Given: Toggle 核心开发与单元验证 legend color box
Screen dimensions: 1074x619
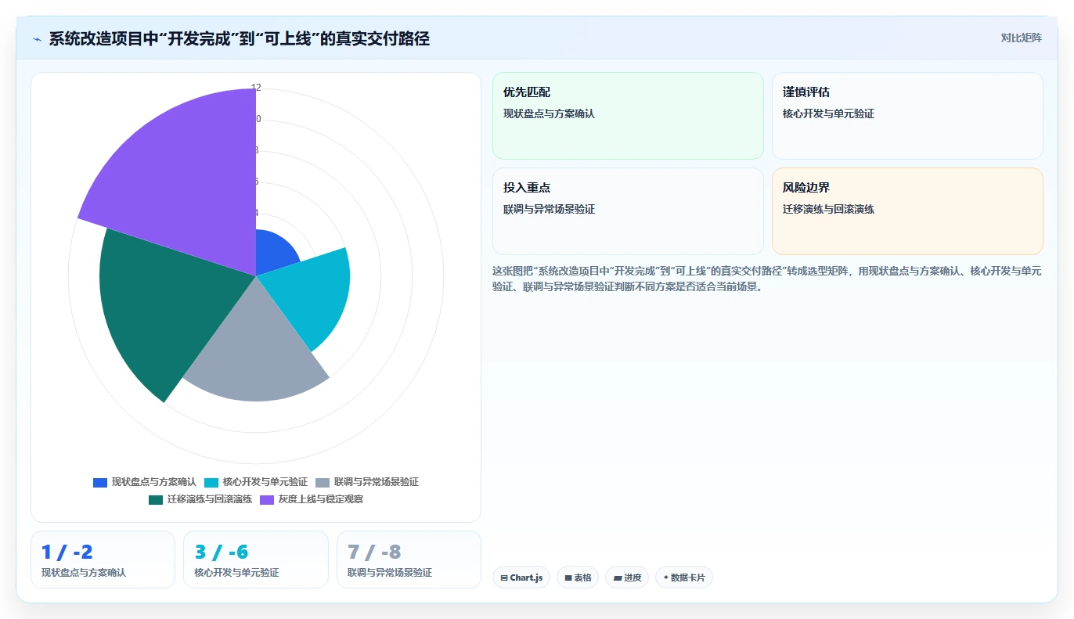Looking at the screenshot, I should [x=211, y=482].
